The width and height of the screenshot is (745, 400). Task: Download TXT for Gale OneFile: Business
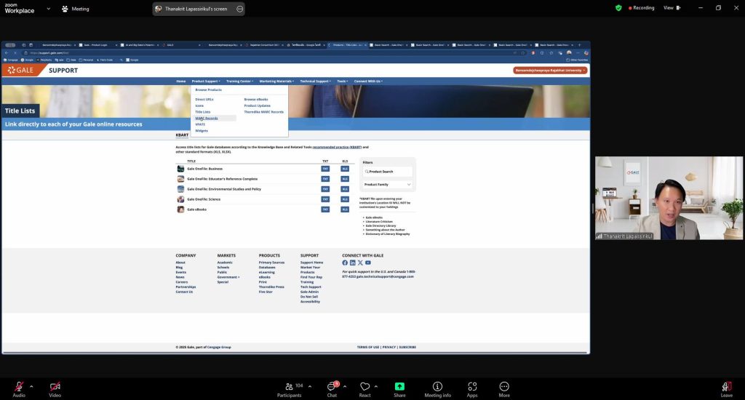pyautogui.click(x=325, y=169)
